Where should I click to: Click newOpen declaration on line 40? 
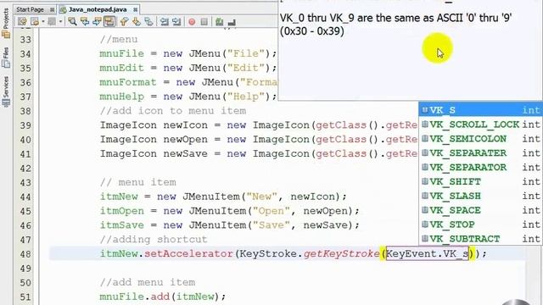[186, 139]
